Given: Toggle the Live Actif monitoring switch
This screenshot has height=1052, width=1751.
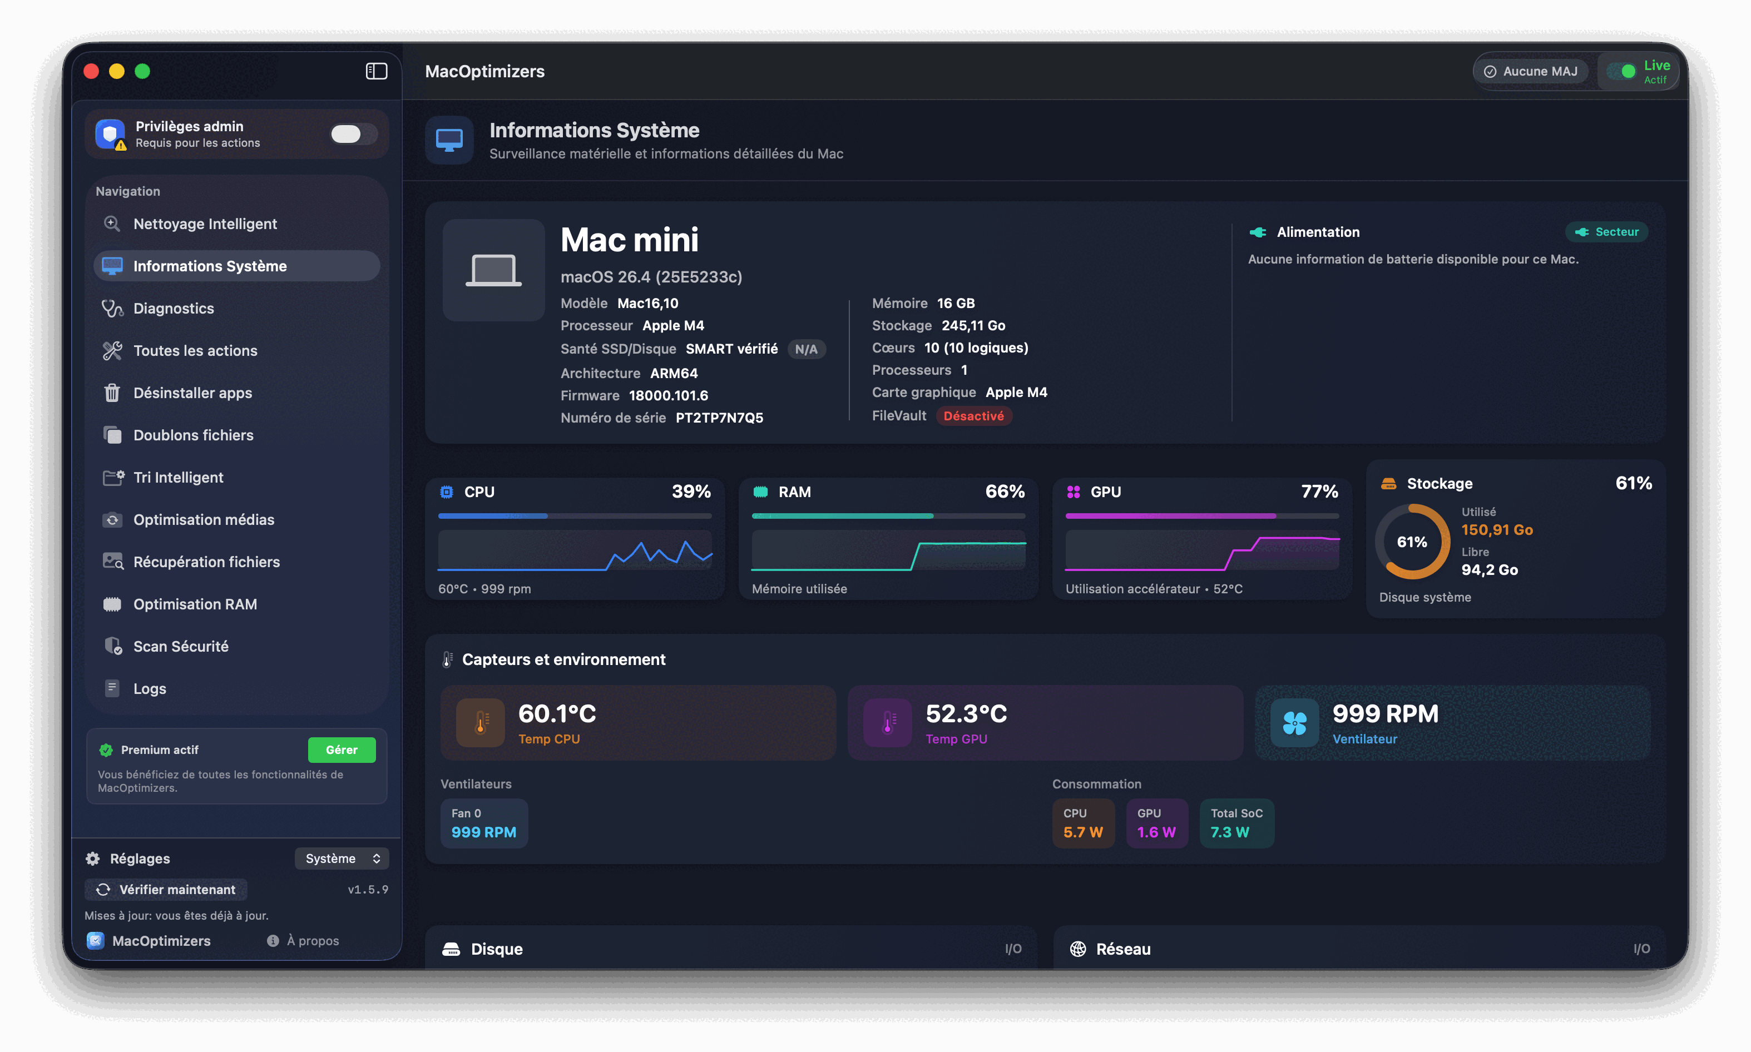Looking at the screenshot, I should coord(1622,72).
